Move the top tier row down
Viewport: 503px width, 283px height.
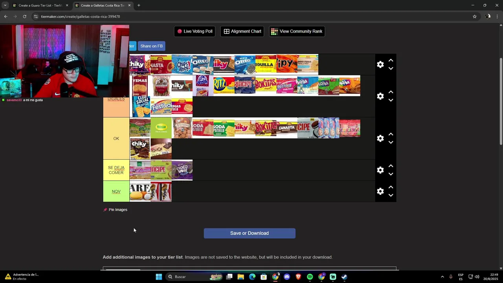tap(391, 68)
